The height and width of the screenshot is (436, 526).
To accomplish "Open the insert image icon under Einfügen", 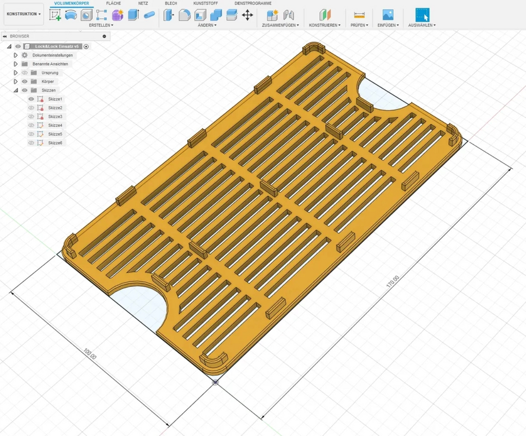I will point(388,15).
